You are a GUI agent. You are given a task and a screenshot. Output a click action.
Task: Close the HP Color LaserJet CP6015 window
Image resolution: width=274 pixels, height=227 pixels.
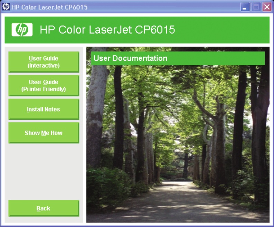tap(267, 7)
